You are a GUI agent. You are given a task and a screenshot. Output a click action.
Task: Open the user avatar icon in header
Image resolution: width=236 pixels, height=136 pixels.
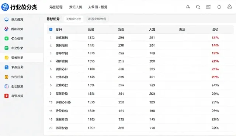[x=229, y=7]
